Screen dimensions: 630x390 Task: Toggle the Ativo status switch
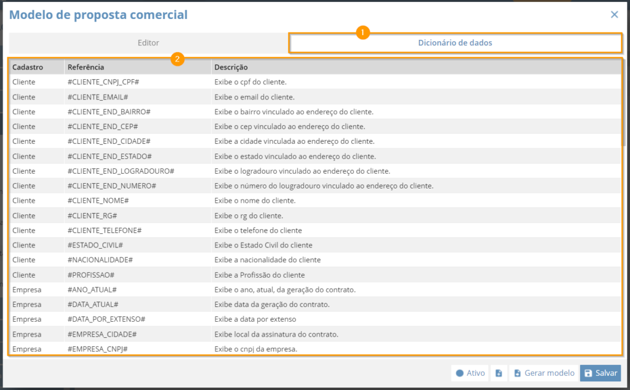470,373
